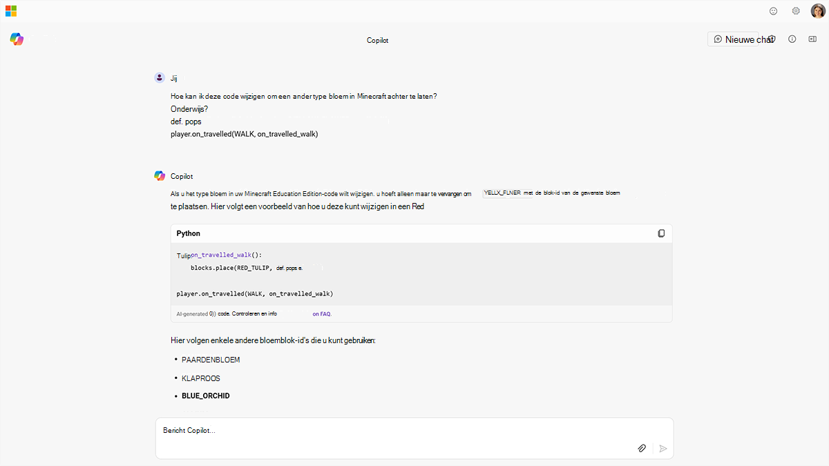This screenshot has width=829, height=466.
Task: Select the Python language label
Action: coord(188,233)
